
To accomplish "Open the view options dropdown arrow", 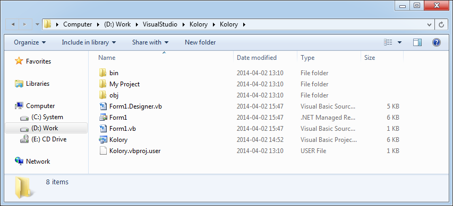I will click(x=399, y=42).
